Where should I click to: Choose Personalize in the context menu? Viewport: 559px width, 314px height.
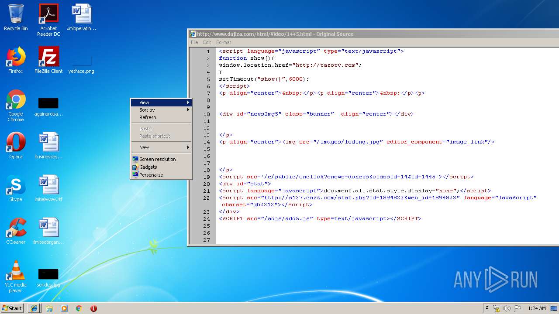tap(161, 175)
